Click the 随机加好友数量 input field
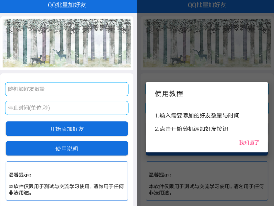Screen dimensions: 274x206 (67, 89)
